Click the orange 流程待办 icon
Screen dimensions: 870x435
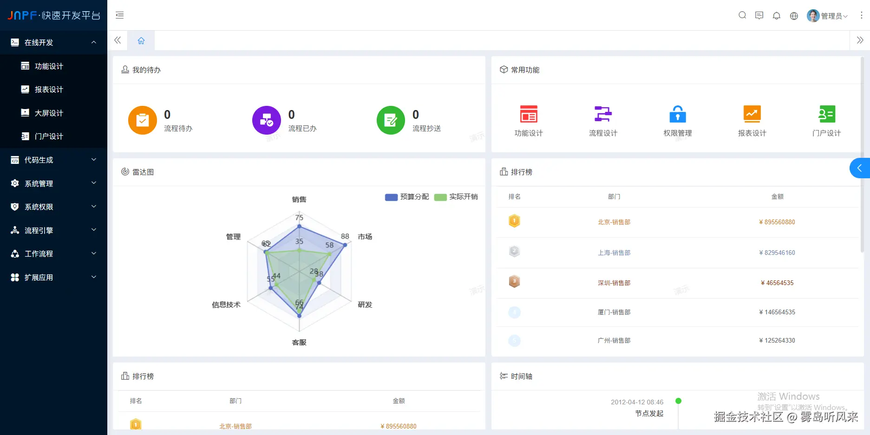click(143, 120)
